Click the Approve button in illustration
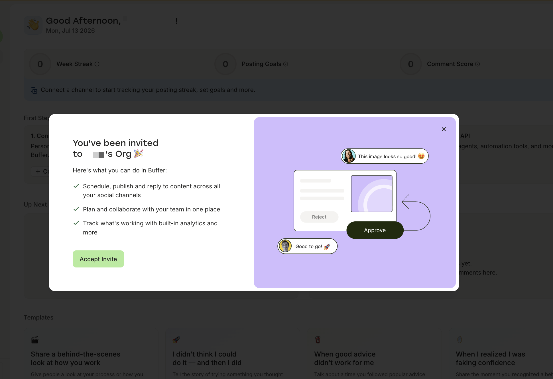The image size is (553, 379). click(x=375, y=230)
